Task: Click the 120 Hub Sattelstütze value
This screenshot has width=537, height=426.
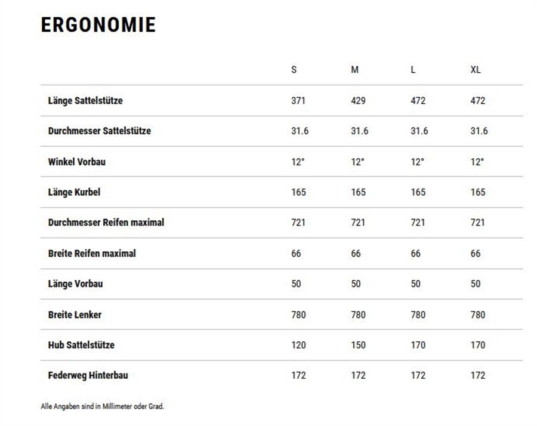Action: [x=298, y=345]
